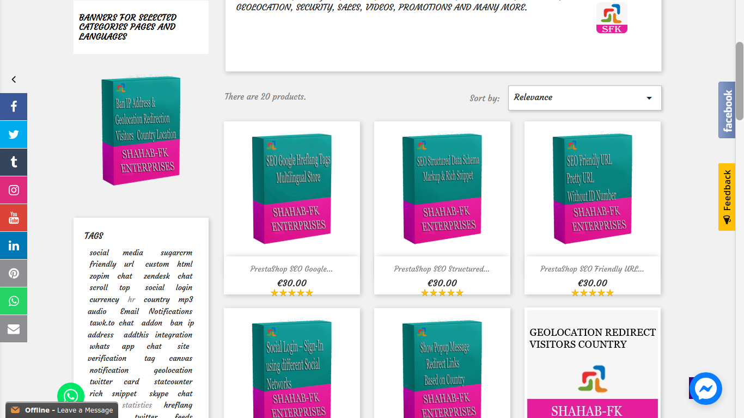Click the Notifications tag
The height and width of the screenshot is (418, 744).
pyautogui.click(x=170, y=311)
